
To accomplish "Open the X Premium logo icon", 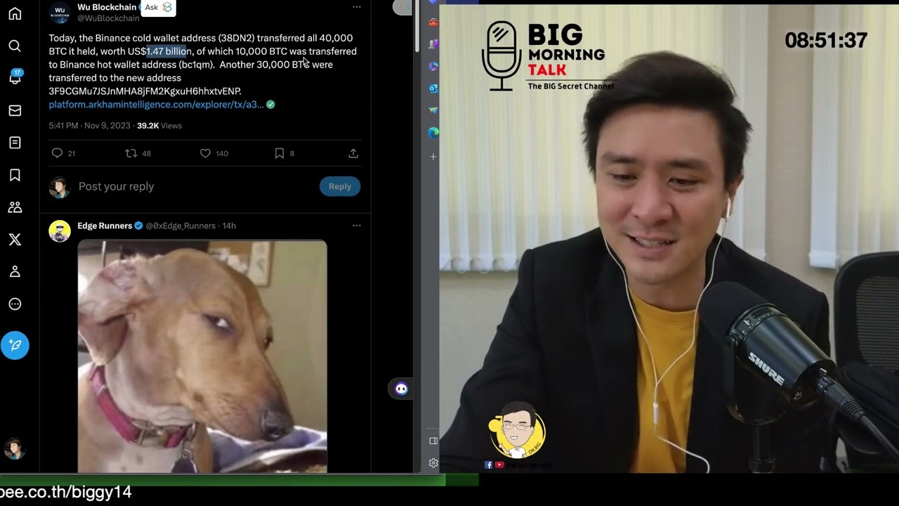I will 15,240.
